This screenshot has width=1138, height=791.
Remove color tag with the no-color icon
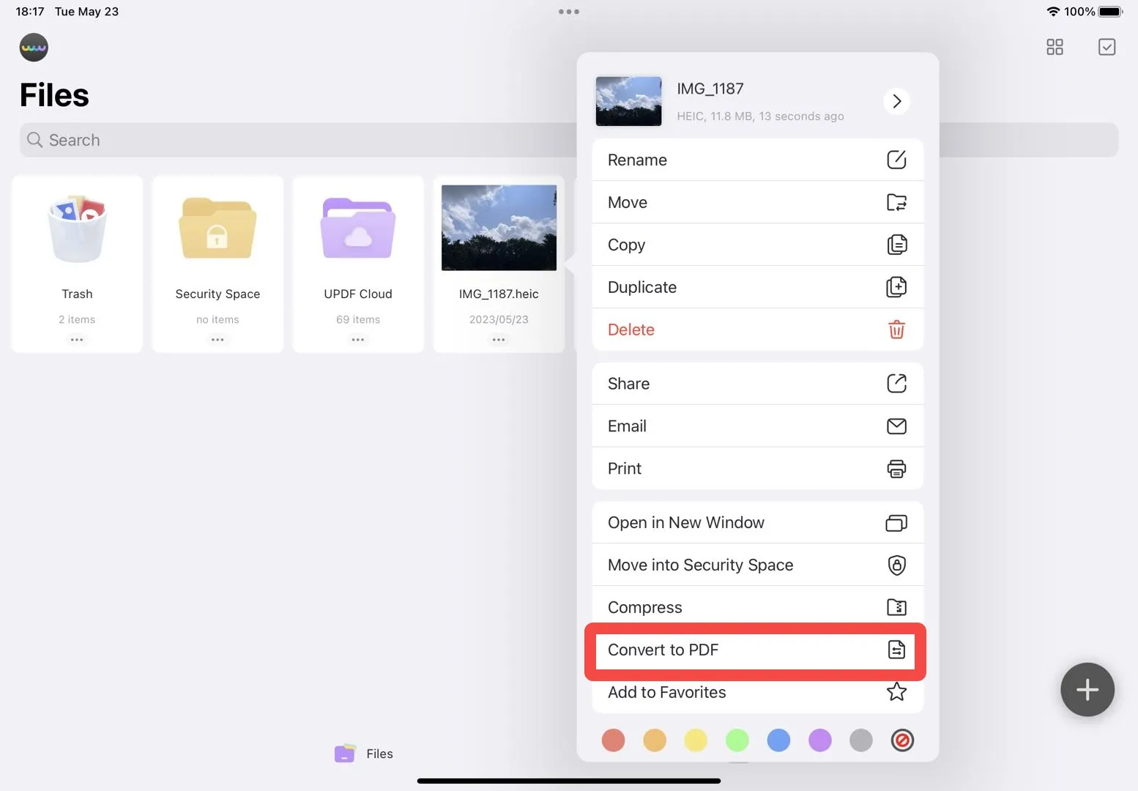click(903, 740)
